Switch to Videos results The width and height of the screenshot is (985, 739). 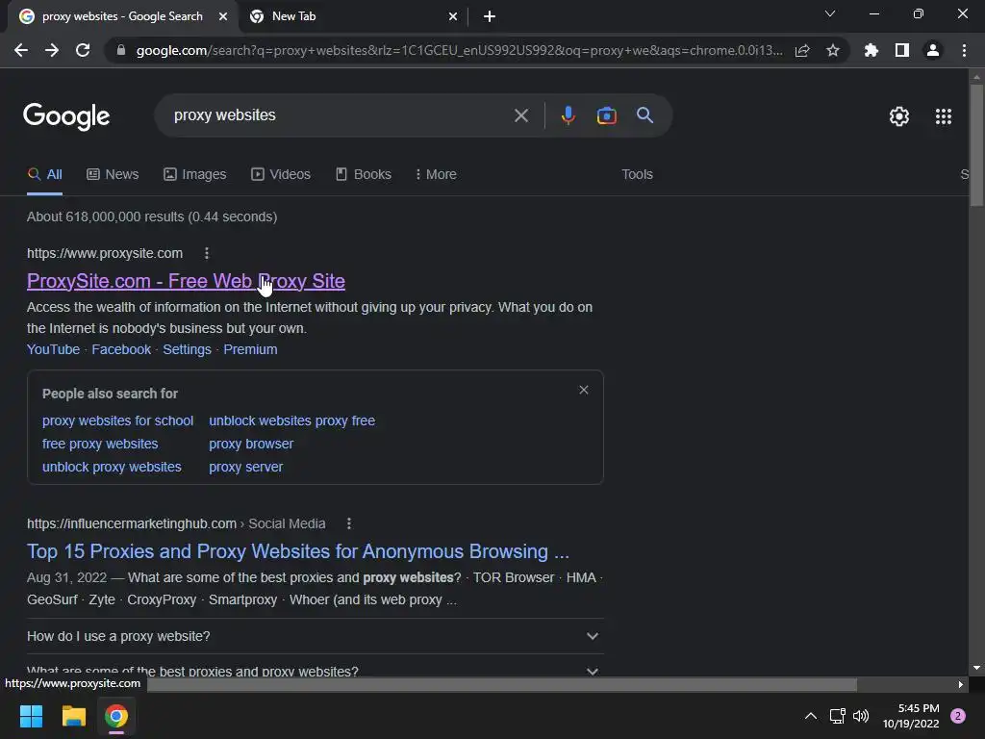pos(281,174)
